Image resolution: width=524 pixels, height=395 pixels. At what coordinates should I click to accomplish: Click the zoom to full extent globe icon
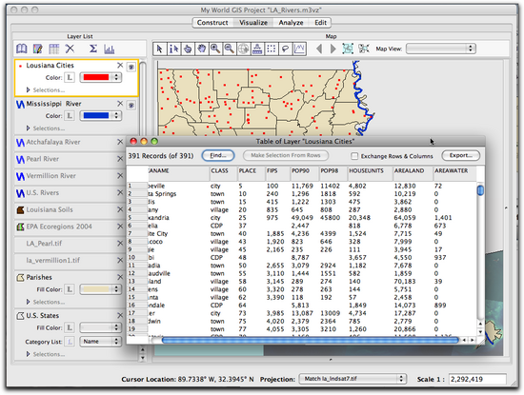point(243,49)
